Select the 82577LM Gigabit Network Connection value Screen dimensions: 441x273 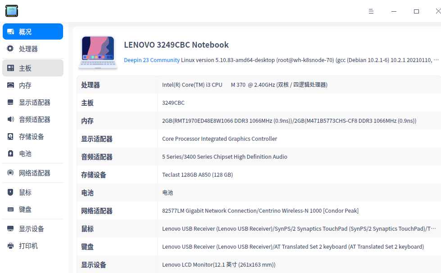pos(260,210)
